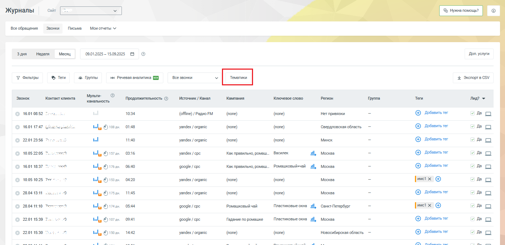Toggle lead checkbox for 22.01 23:56 call
Image resolution: width=505 pixels, height=245 pixels.
pos(472,140)
